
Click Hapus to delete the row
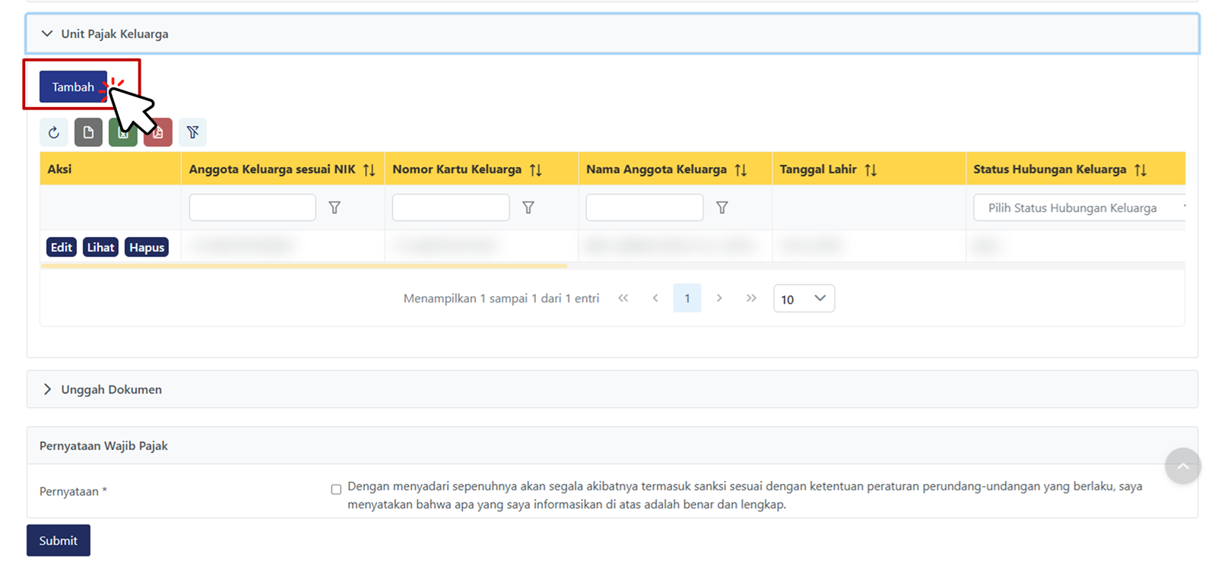coord(147,248)
